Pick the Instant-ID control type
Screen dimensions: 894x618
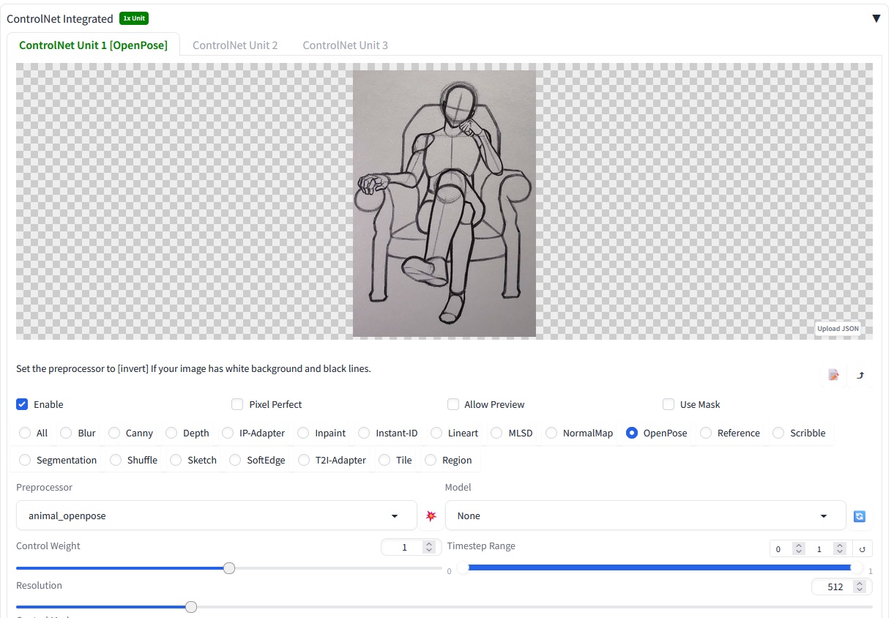point(364,433)
